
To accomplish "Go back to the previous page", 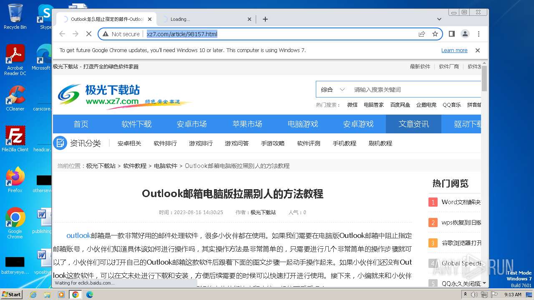I will click(62, 34).
